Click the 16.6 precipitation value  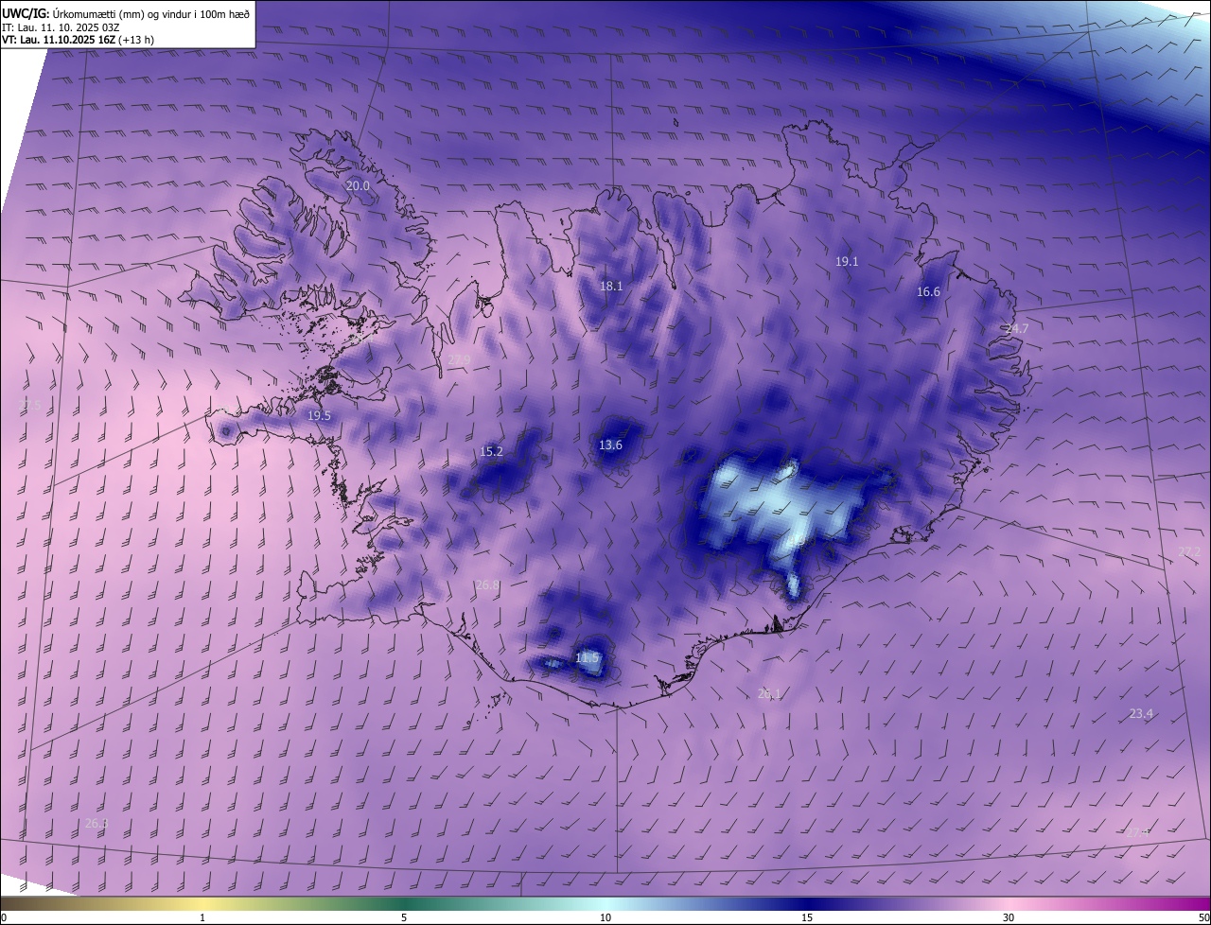pyautogui.click(x=929, y=292)
